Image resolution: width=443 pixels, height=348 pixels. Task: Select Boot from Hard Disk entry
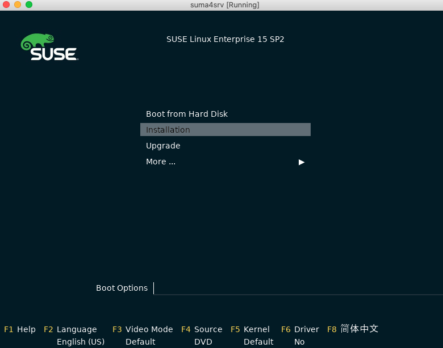tap(186, 114)
